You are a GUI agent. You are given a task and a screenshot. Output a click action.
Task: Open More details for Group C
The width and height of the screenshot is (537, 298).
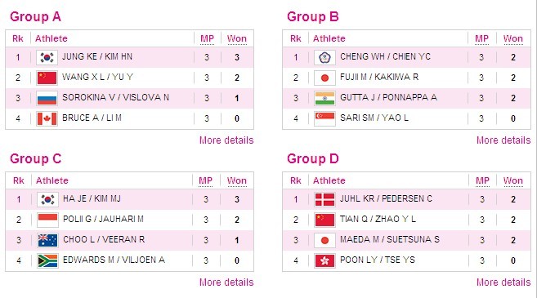226,282
